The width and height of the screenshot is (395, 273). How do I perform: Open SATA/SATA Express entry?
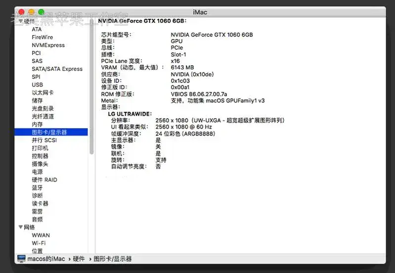tap(57, 69)
